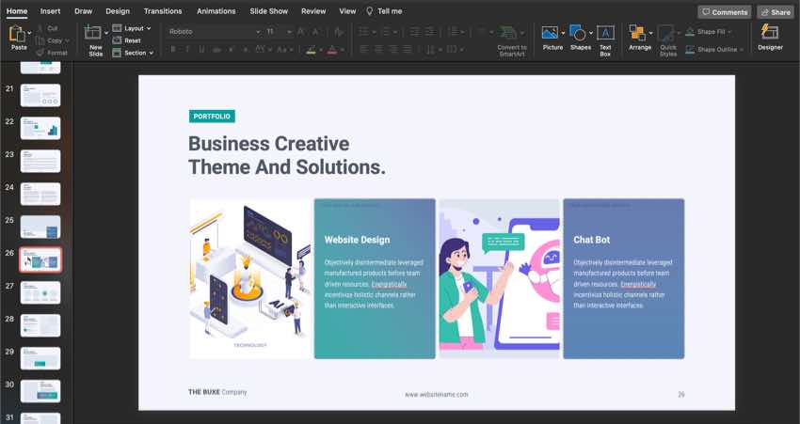
Task: Click the Shape Outline icon
Action: coord(690,50)
